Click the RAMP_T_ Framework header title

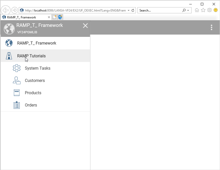[x=39, y=25]
